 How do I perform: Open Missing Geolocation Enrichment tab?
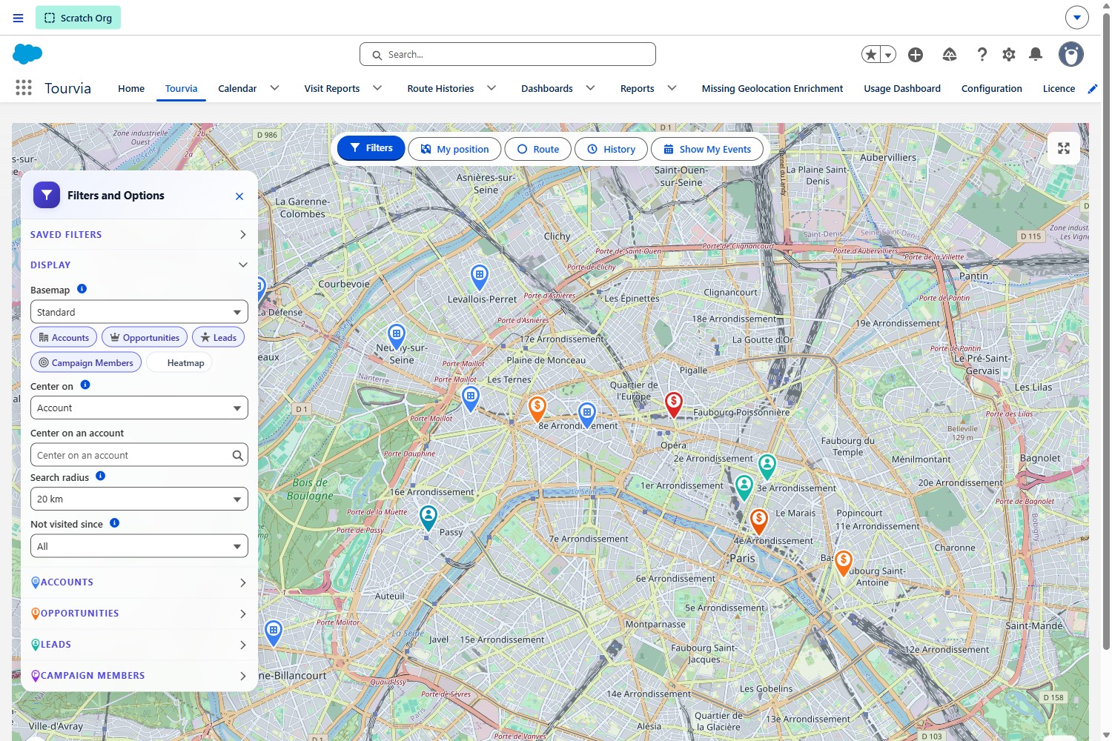pos(772,89)
